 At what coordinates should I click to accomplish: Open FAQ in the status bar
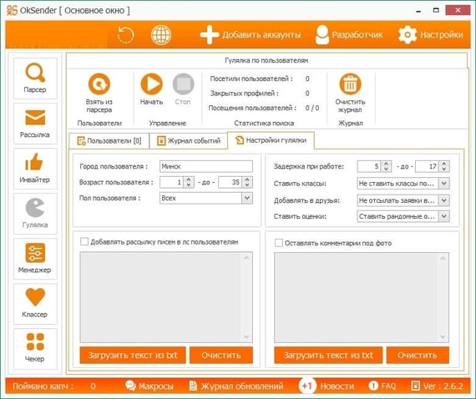click(382, 386)
